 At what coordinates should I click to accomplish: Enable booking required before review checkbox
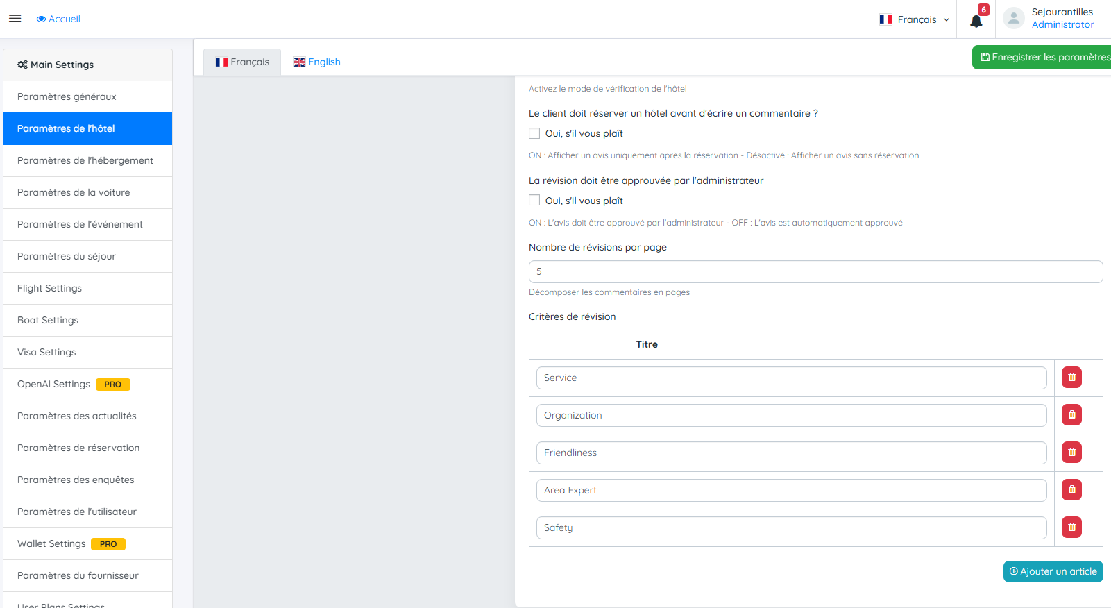(x=534, y=133)
